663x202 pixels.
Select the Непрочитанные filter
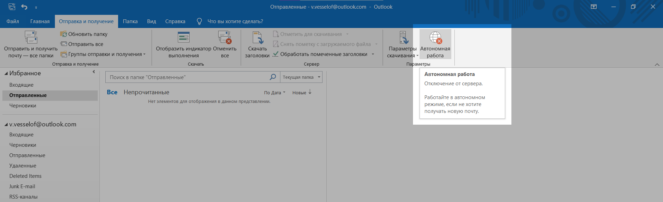pyautogui.click(x=146, y=92)
